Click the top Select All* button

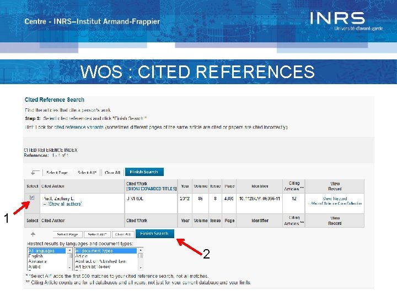pyautogui.click(x=87, y=173)
